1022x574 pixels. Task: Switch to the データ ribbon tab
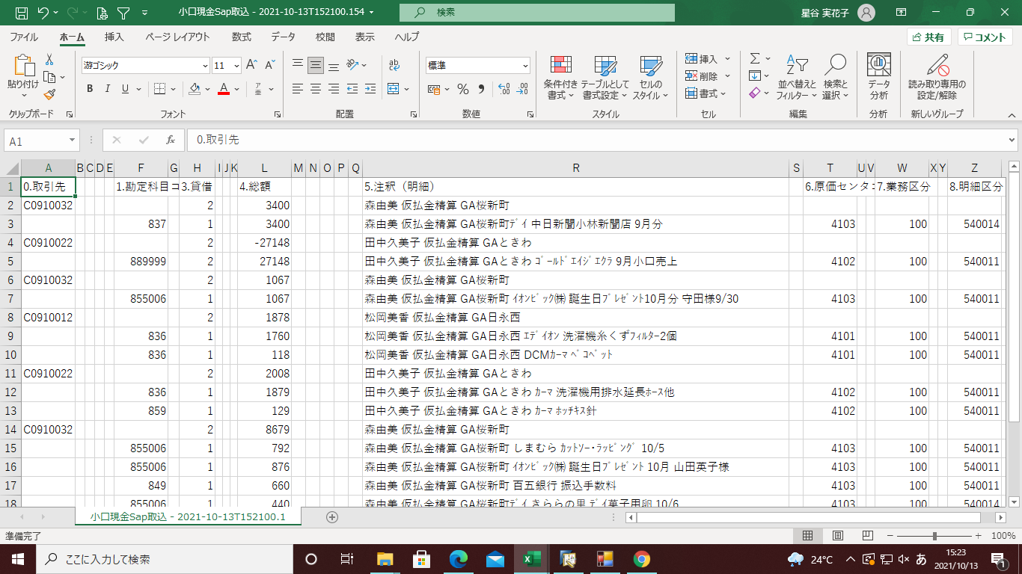(283, 37)
